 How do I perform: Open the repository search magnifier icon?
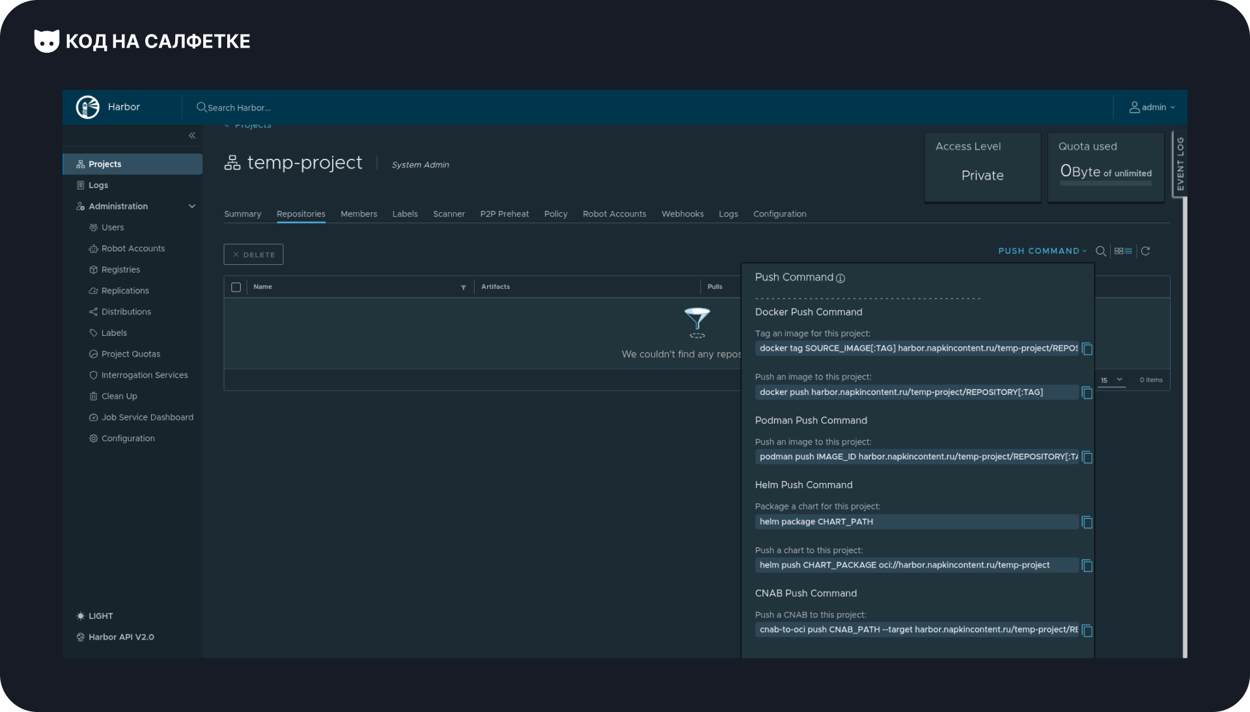click(x=1101, y=251)
